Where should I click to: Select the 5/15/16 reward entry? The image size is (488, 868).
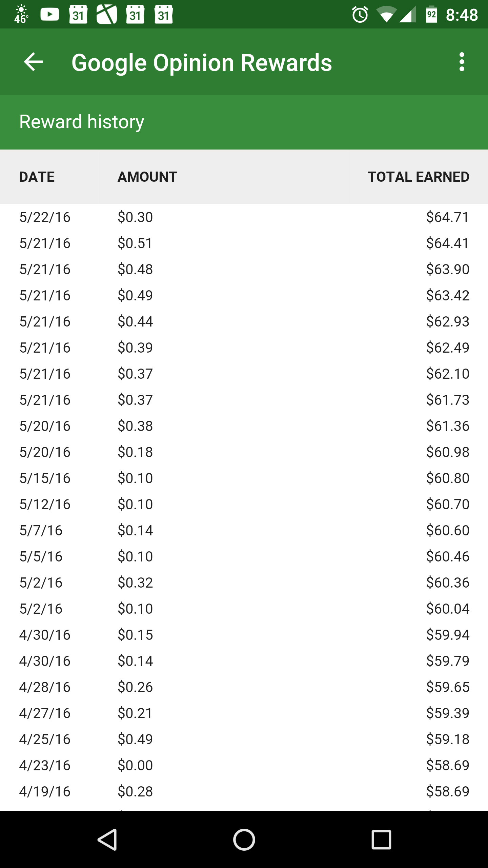point(244,478)
